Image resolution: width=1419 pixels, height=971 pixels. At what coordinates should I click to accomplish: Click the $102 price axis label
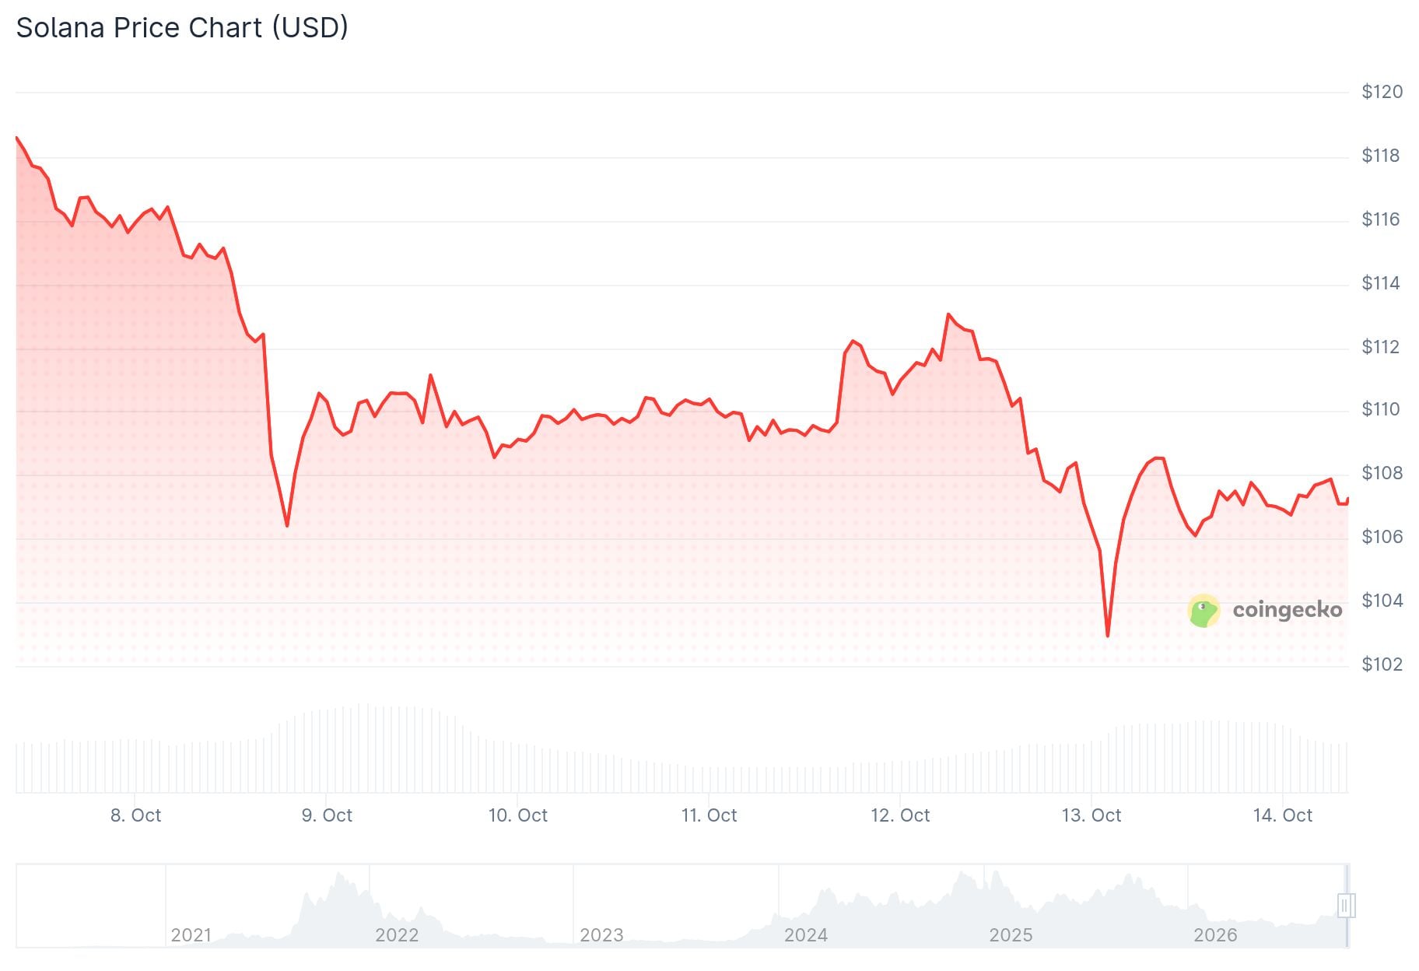[x=1382, y=664]
